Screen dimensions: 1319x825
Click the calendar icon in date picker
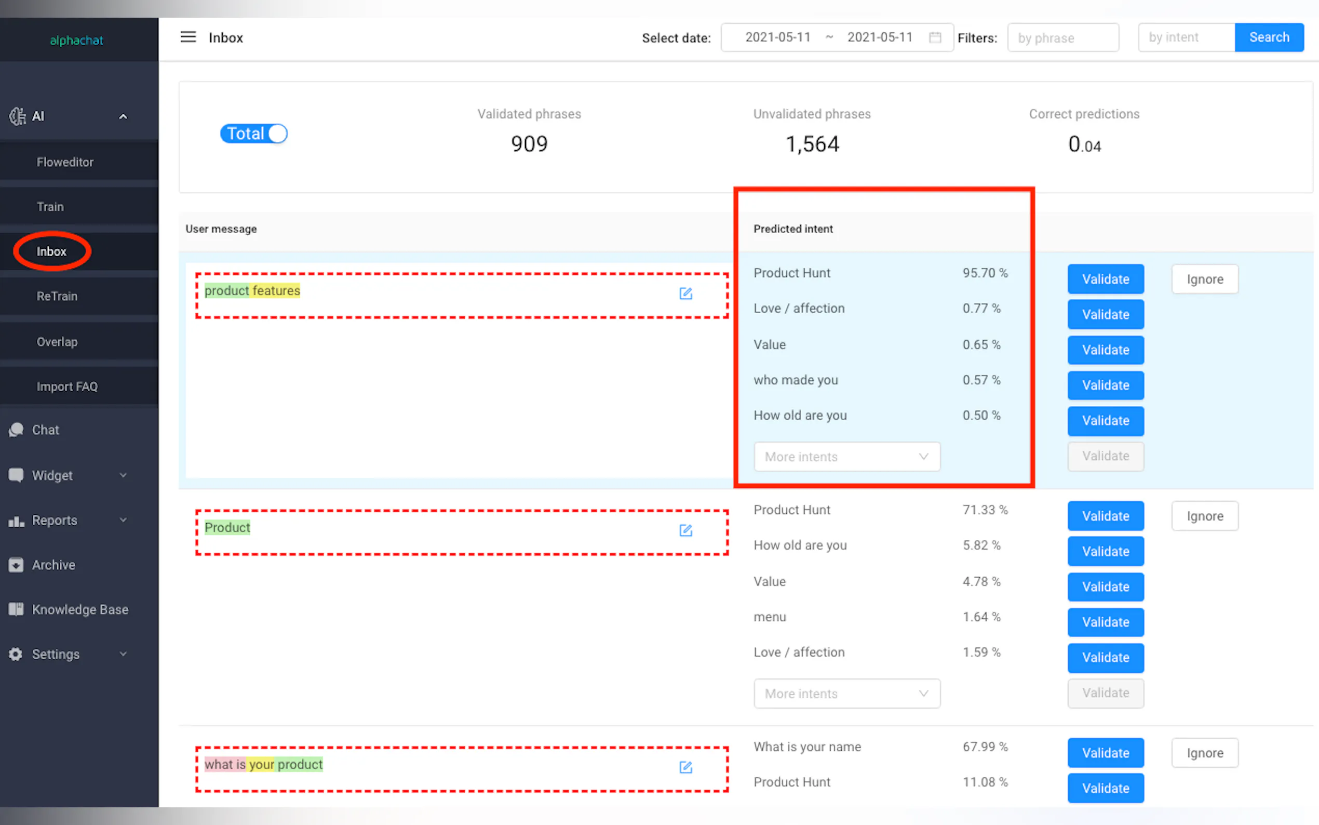coord(935,37)
